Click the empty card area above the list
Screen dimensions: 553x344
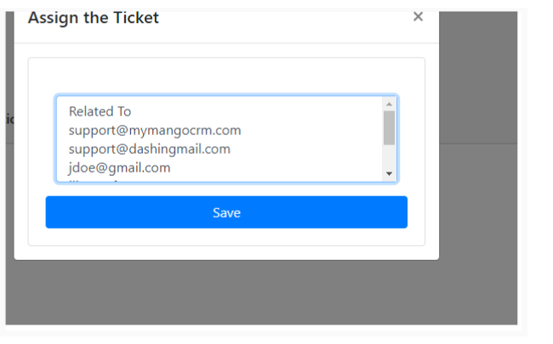pos(226,76)
